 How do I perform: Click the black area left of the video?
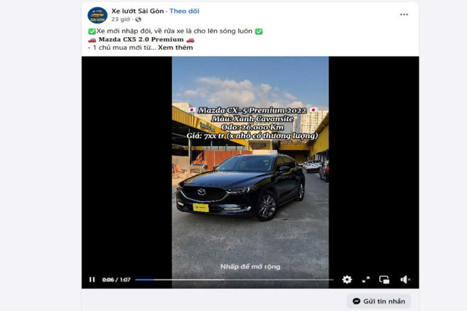pyautogui.click(x=126, y=167)
